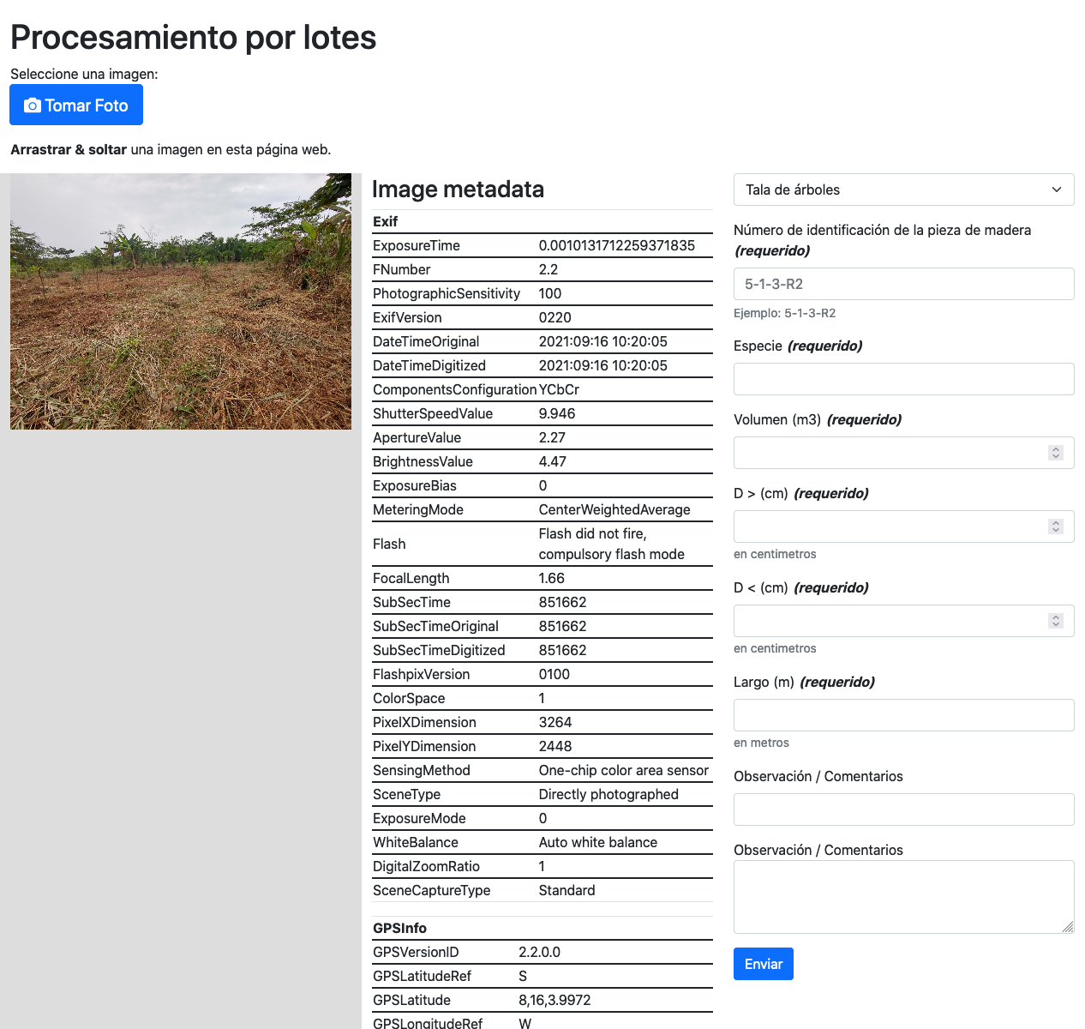This screenshot has height=1029, width=1085.
Task: Click the MeteringMode value CenterWeightedAverage
Action: coord(614,509)
